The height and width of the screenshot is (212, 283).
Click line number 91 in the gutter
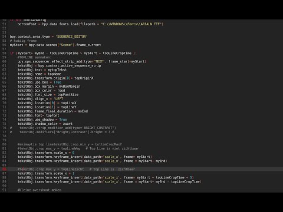(4, 190)
